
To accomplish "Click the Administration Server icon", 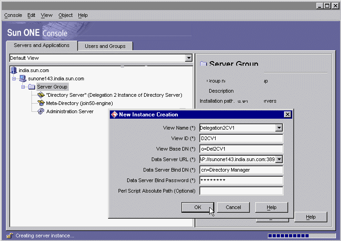I will (41, 111).
